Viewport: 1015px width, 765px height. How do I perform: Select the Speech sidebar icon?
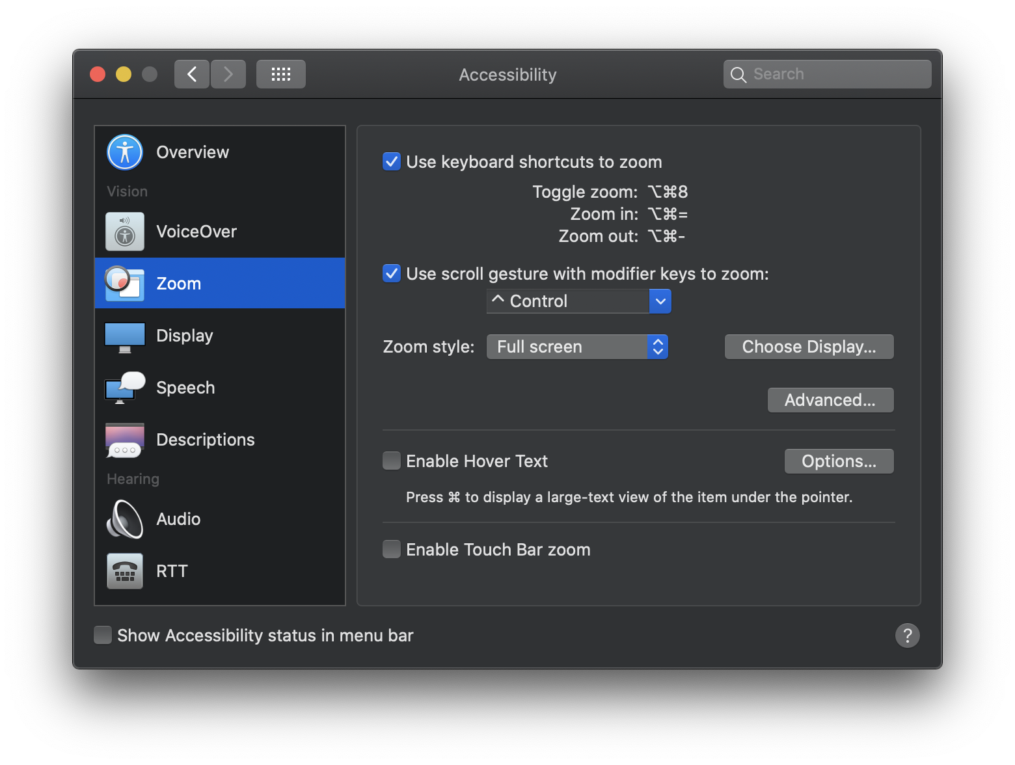click(x=124, y=388)
